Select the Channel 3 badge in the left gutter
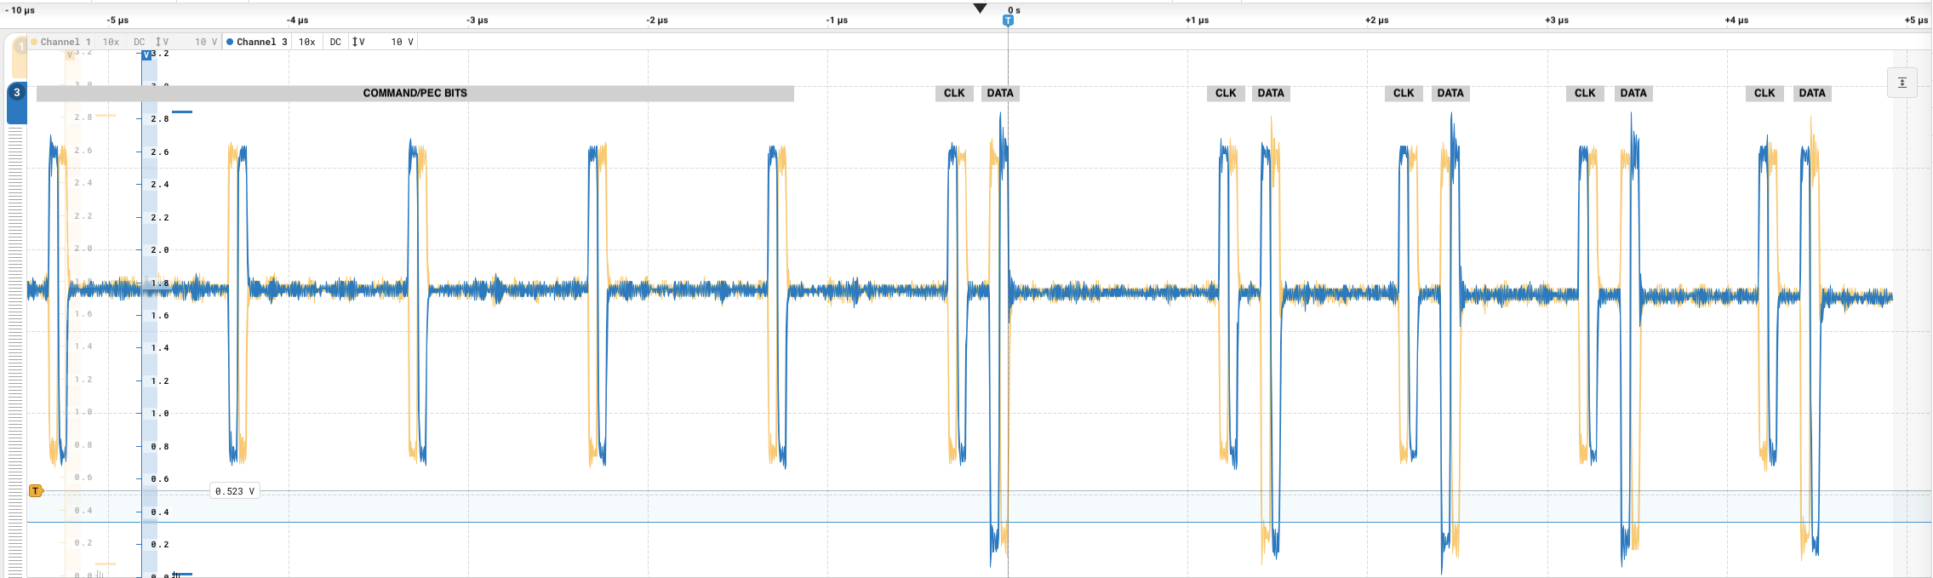Viewport: 1933px width, 578px height. (x=16, y=93)
